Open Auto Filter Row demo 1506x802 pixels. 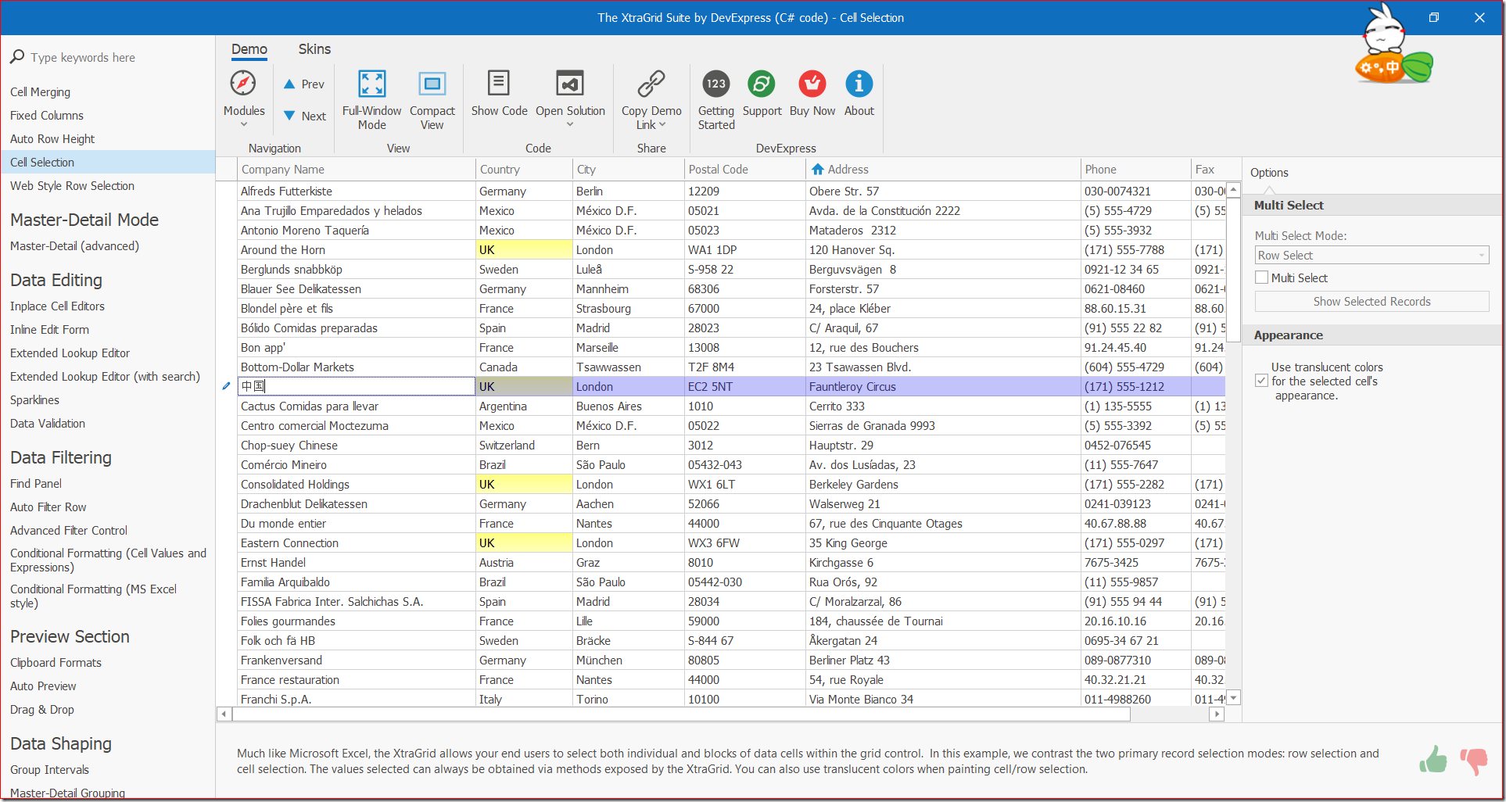point(48,507)
